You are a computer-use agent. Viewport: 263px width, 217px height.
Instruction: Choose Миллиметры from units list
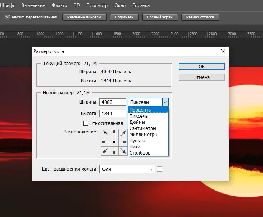148,134
